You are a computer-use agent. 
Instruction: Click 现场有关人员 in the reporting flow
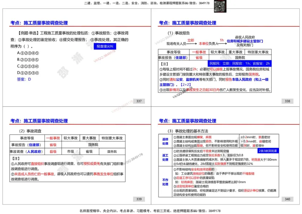[176, 44]
